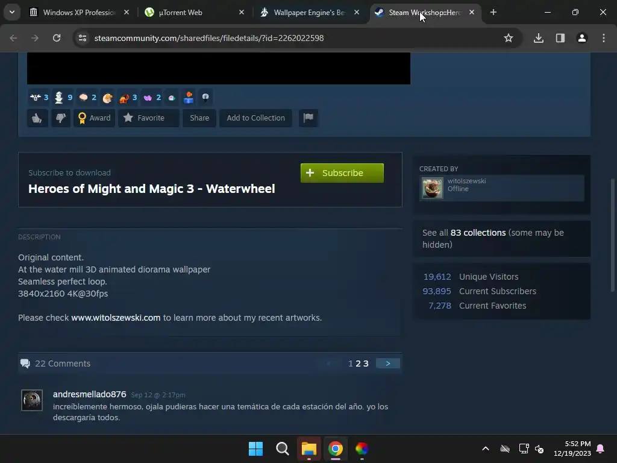Viewport: 617px width, 463px height.
Task: Open Windows Start menu
Action: 255,449
